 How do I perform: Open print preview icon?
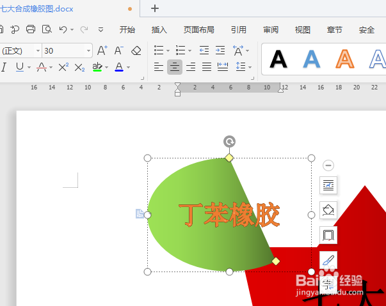pos(47,29)
